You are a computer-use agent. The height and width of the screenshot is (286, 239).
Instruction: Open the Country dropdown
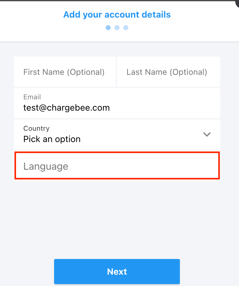click(117, 135)
